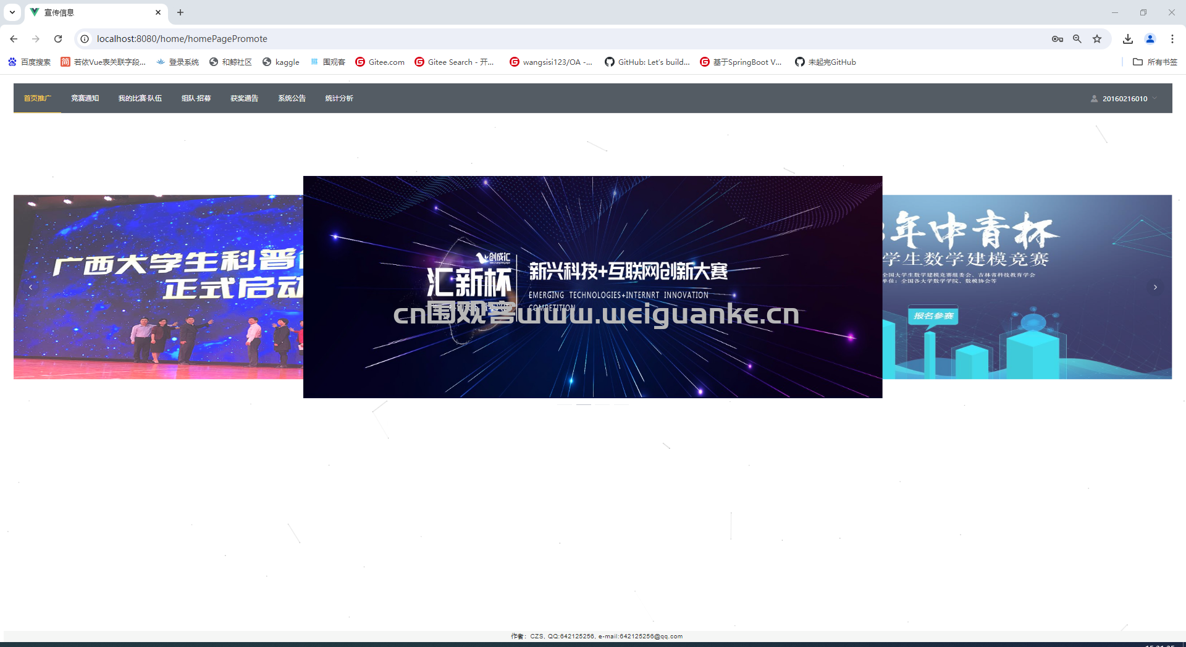
Task: Close the 宣传信息 browser tab
Action: (158, 12)
